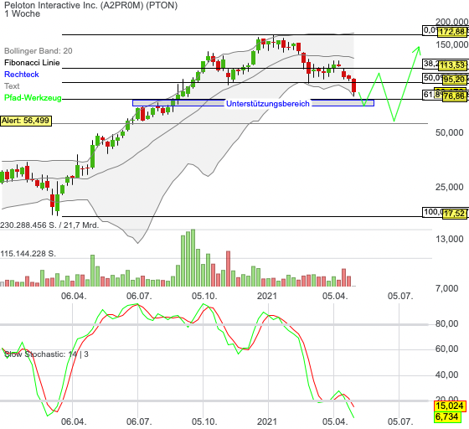Click the 25,000 price axis label
This screenshot has width=469, height=429.
click(449, 187)
